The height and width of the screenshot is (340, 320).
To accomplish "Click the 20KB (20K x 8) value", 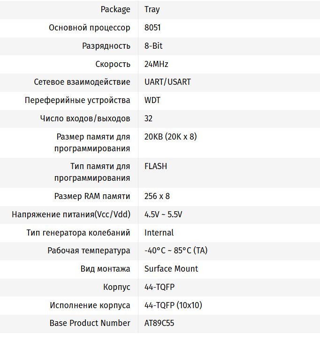I will tap(170, 137).
